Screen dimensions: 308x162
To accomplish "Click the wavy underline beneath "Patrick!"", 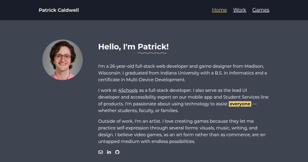I will point(152,53).
